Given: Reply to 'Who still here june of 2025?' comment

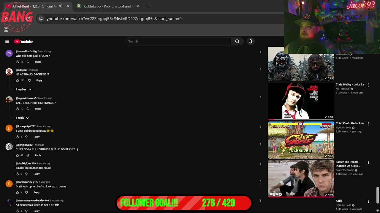Looking at the screenshot, I should pyautogui.click(x=38, y=62).
